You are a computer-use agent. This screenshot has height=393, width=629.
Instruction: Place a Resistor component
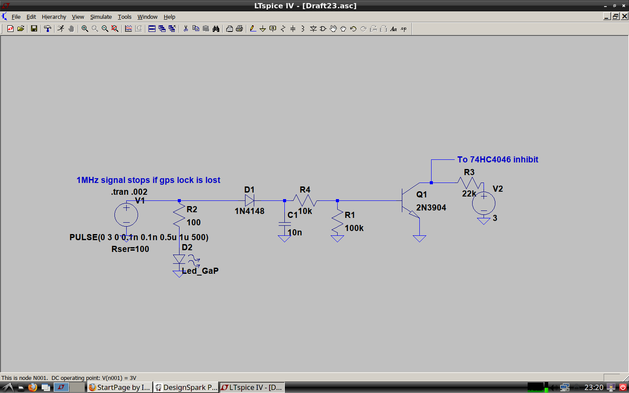(283, 29)
